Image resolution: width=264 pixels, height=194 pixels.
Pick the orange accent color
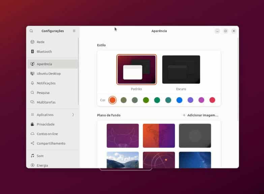113,100
